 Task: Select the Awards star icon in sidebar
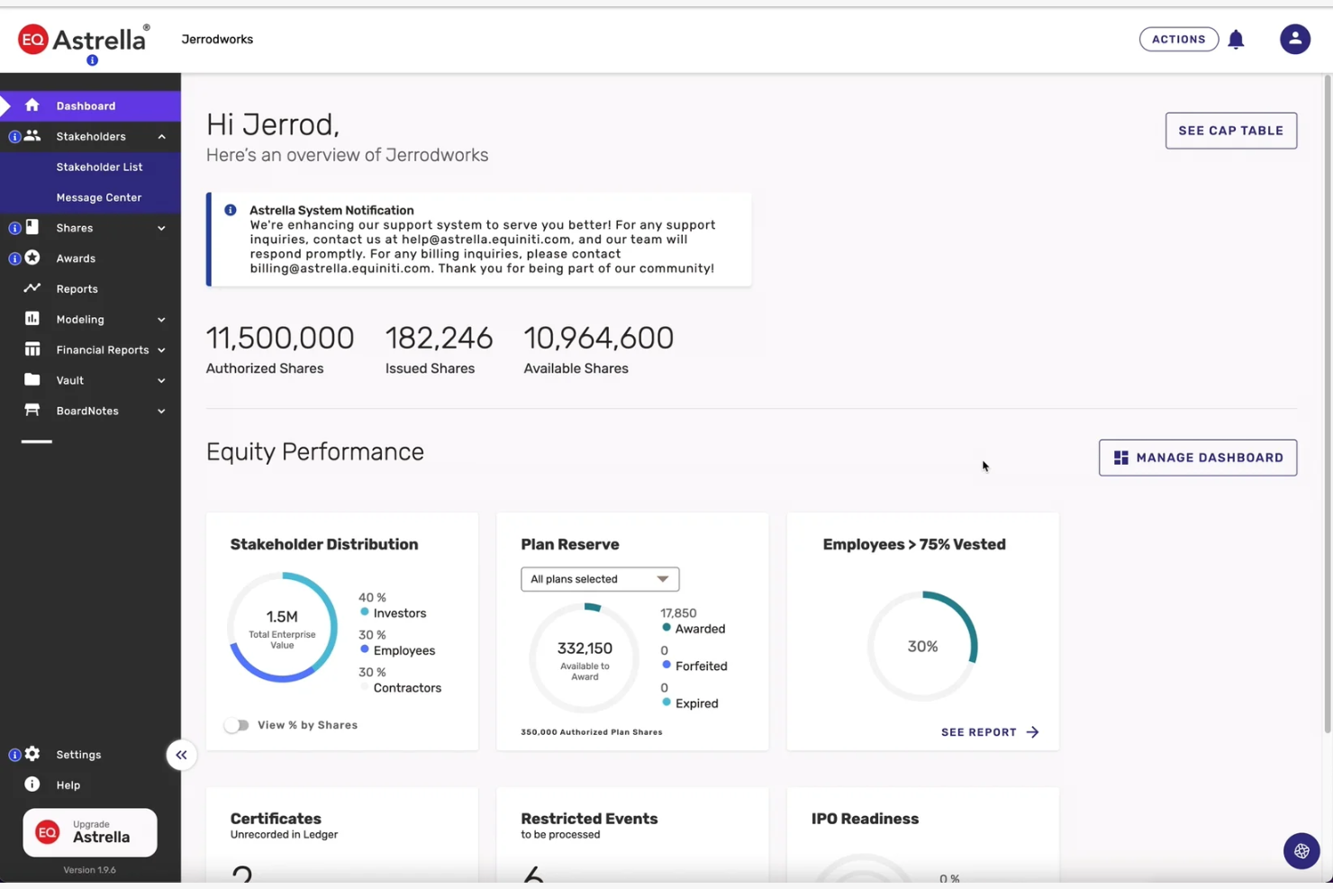point(32,259)
